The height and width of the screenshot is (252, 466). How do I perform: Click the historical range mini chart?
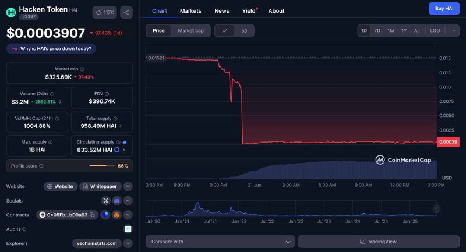(x=291, y=210)
